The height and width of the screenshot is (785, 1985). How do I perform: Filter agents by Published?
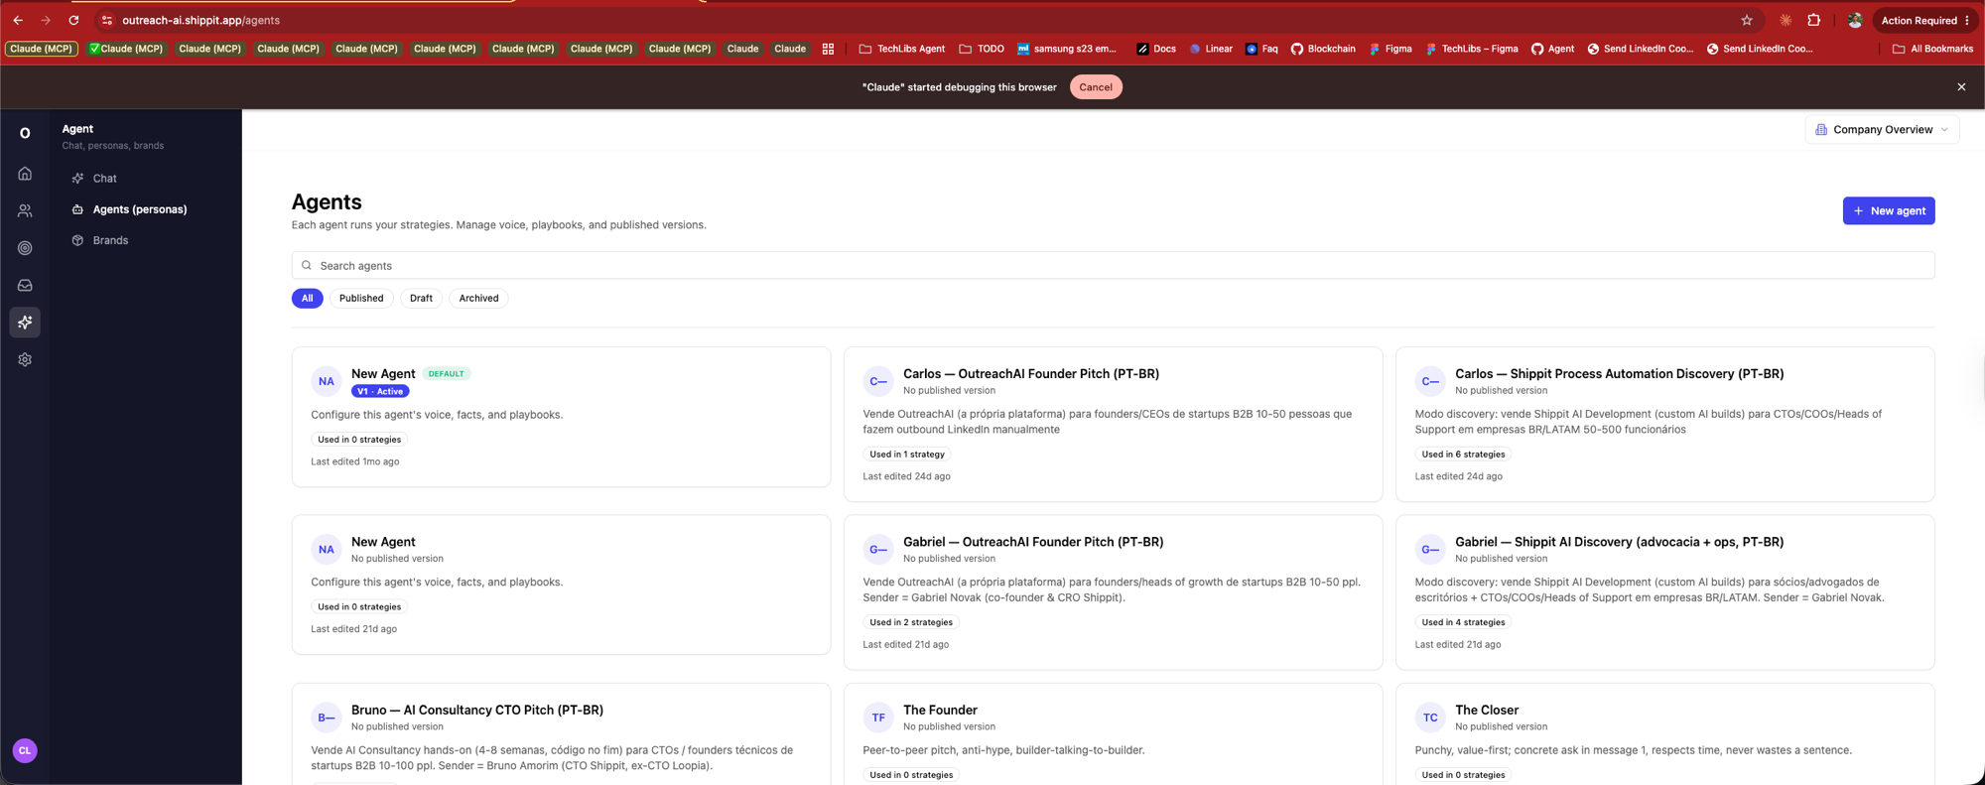(361, 298)
